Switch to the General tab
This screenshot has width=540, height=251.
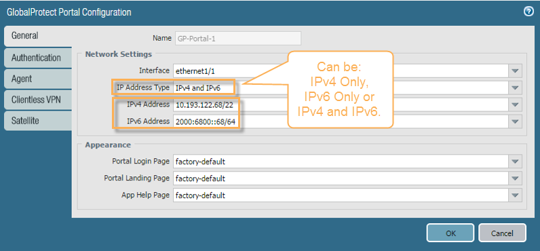click(38, 36)
